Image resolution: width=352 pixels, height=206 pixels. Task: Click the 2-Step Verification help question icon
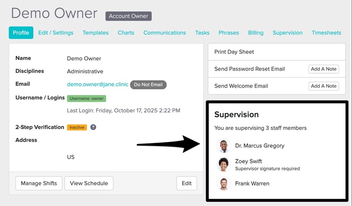93,127
